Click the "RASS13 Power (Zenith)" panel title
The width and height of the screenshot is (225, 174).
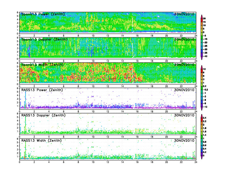pos(42,90)
